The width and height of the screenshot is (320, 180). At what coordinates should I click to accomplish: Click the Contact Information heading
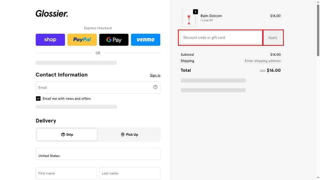tap(62, 75)
